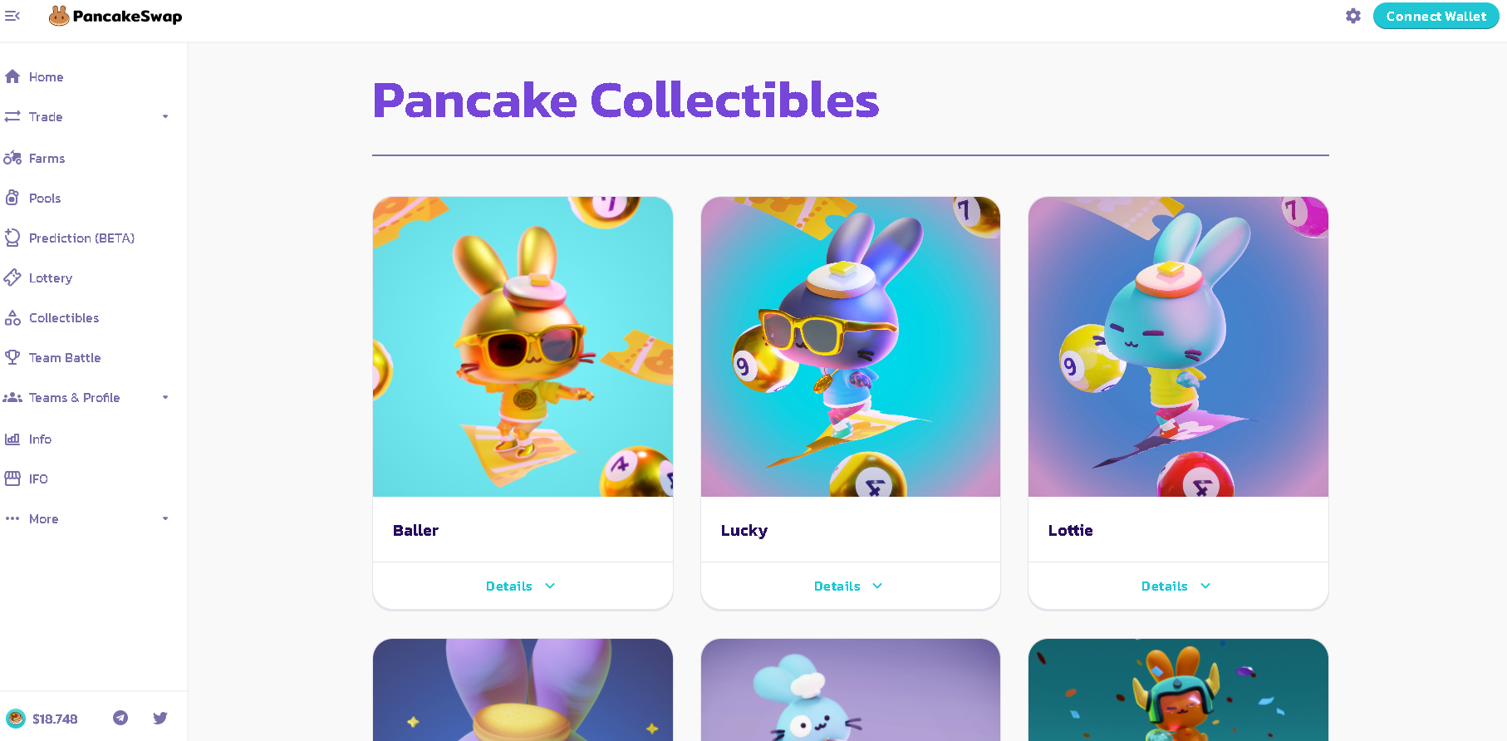
Task: Click the CAKE token price icon
Action: coord(16,719)
